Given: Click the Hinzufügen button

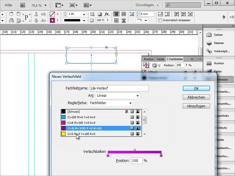Looking at the screenshot, I should (196, 106).
